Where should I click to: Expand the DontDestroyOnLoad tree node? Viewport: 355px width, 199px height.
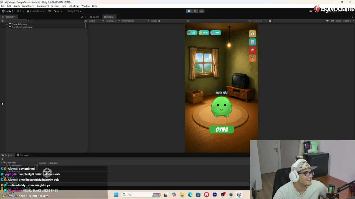(7, 27)
